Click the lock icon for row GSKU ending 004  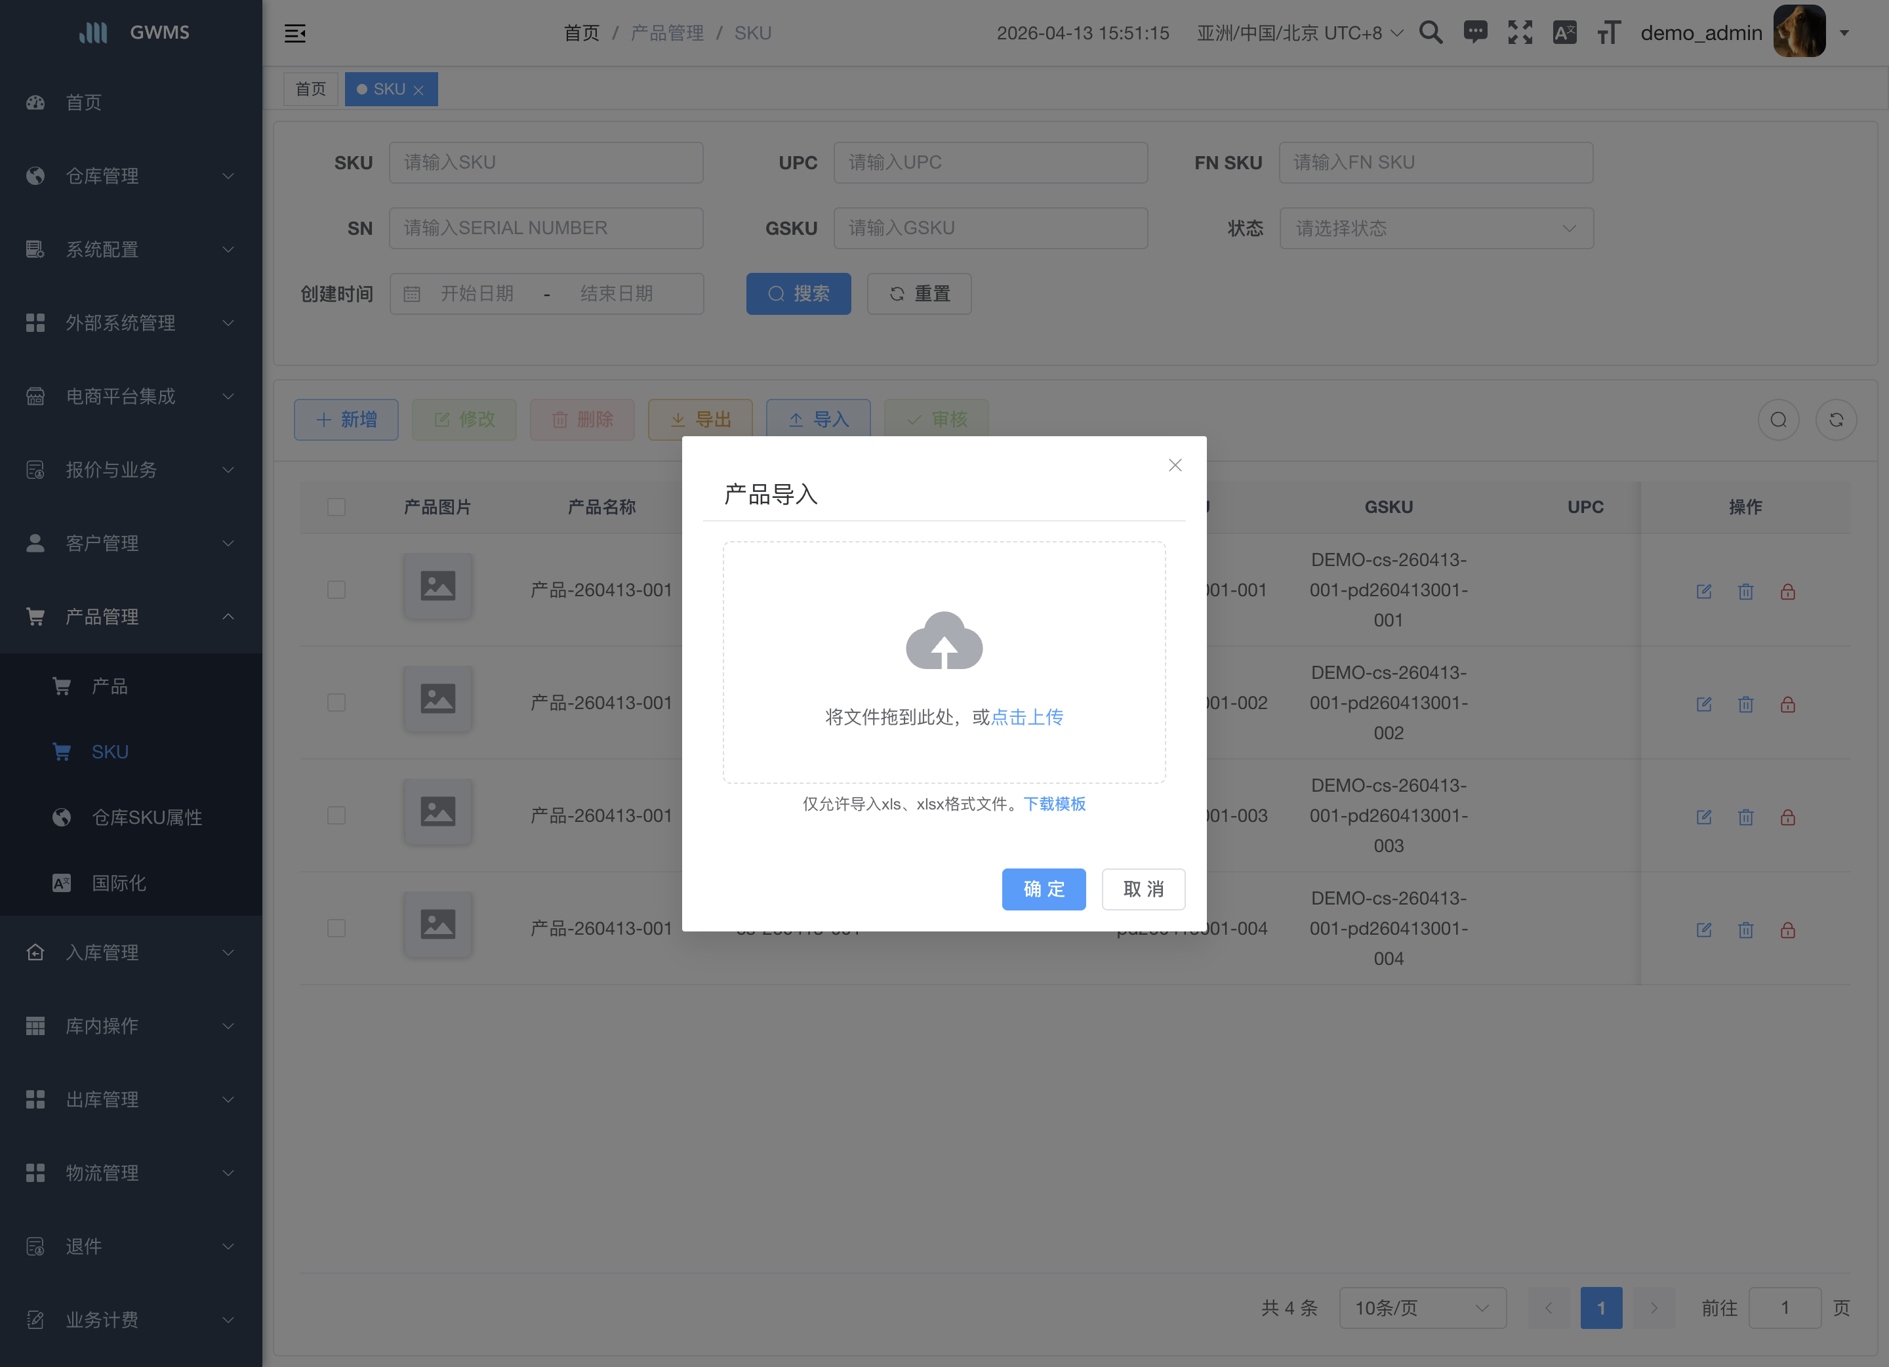click(1787, 929)
